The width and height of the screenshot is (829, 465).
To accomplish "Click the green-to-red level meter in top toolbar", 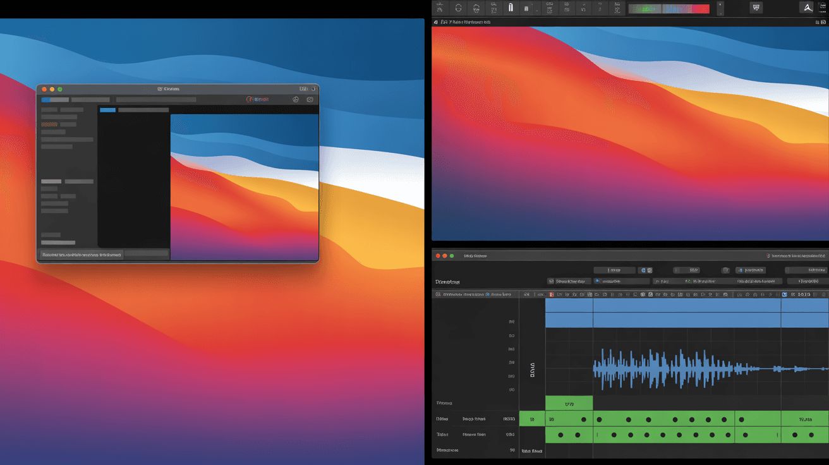I will pyautogui.click(x=669, y=9).
